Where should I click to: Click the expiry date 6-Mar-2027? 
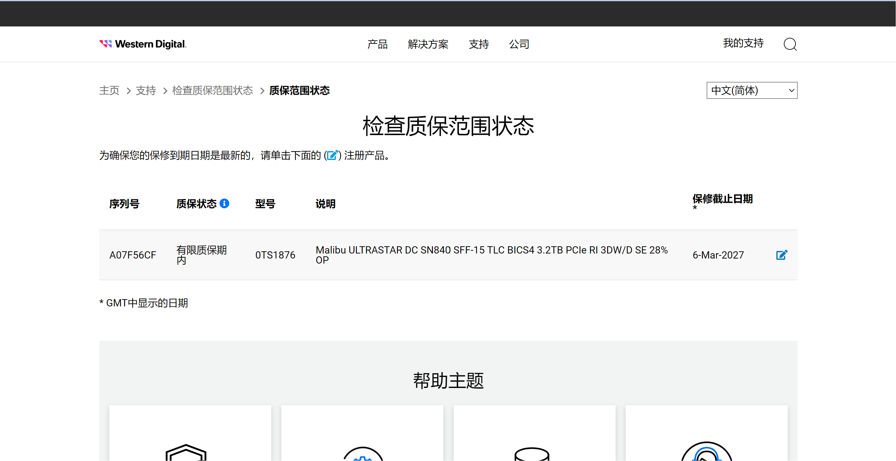[718, 255]
